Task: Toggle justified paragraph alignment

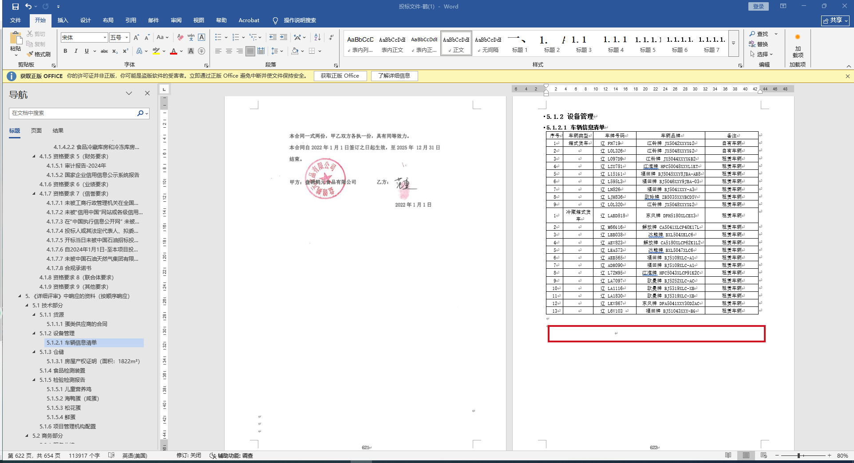Action: tap(250, 51)
